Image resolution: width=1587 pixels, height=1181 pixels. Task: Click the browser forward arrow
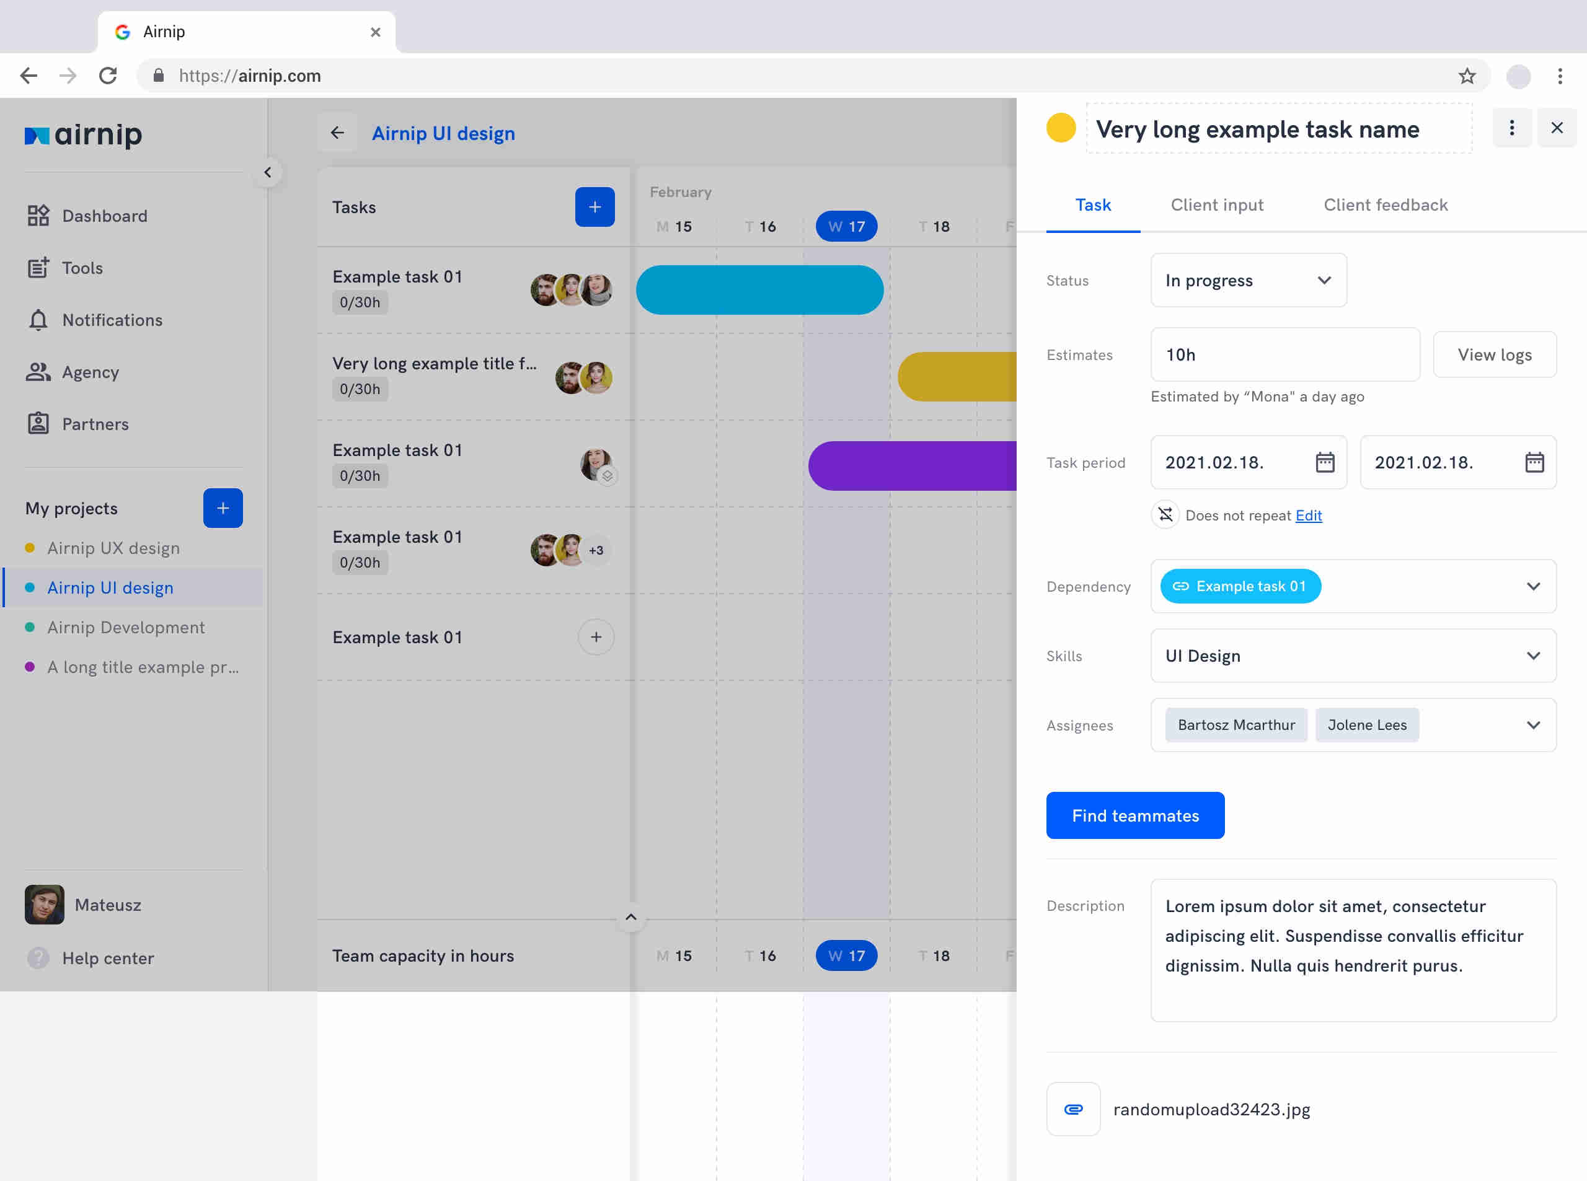tap(68, 76)
